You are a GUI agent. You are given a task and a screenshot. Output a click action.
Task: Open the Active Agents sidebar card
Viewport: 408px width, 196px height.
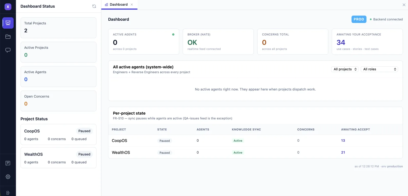coord(58,77)
